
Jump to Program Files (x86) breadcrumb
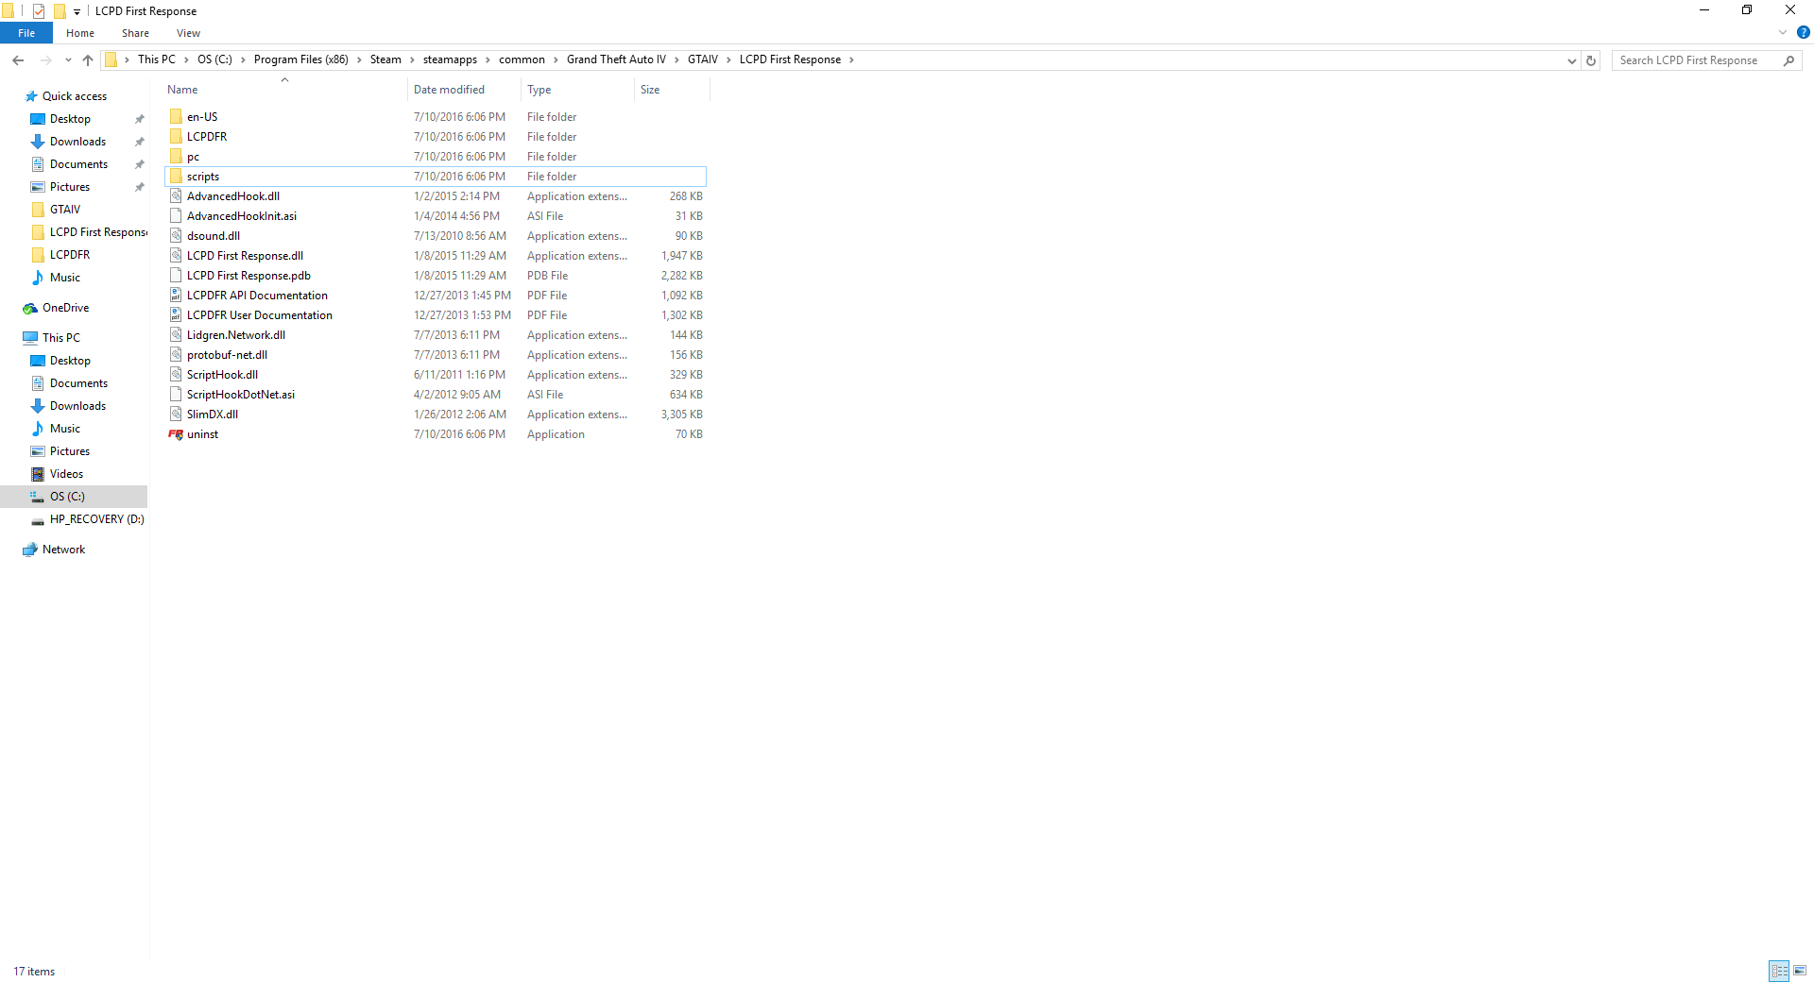coord(300,59)
